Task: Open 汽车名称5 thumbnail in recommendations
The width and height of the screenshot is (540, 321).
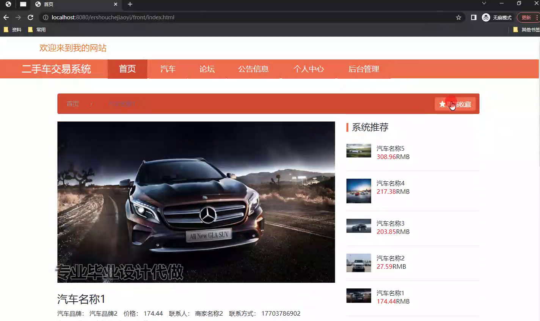Action: coord(359,151)
